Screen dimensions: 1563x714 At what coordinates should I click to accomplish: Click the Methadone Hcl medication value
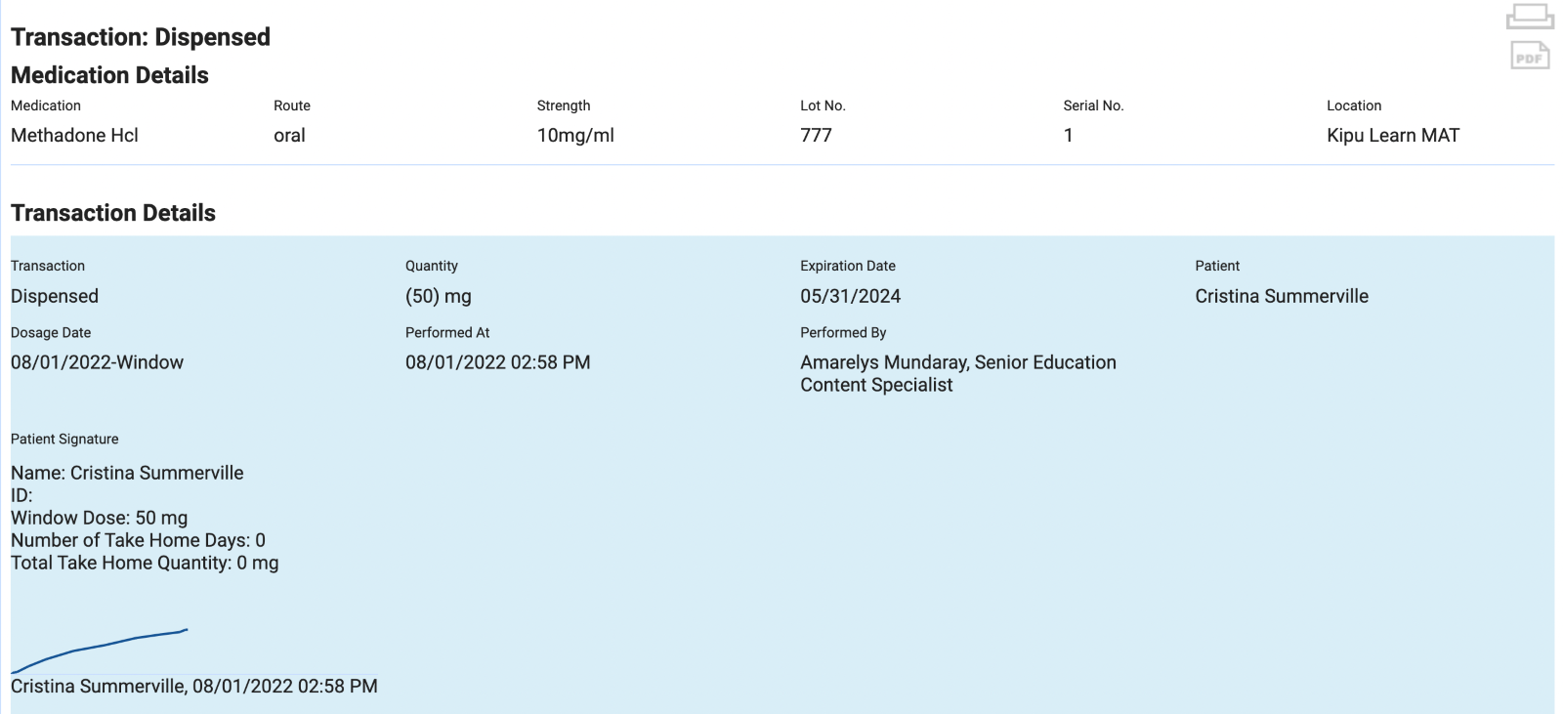point(74,136)
